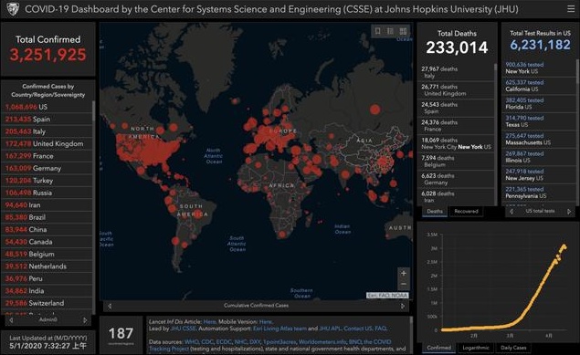Select Turkey in the confirmed cases list

point(47,181)
